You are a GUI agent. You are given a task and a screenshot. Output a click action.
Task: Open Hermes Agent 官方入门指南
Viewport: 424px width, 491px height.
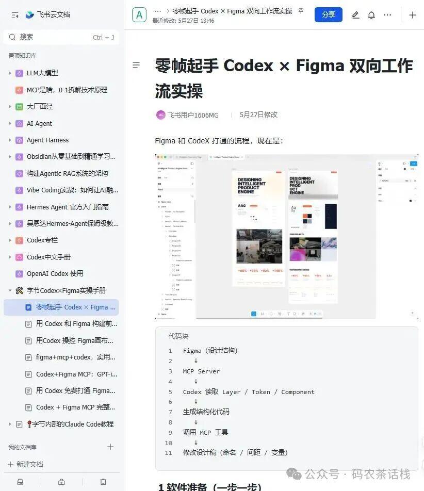coord(68,207)
